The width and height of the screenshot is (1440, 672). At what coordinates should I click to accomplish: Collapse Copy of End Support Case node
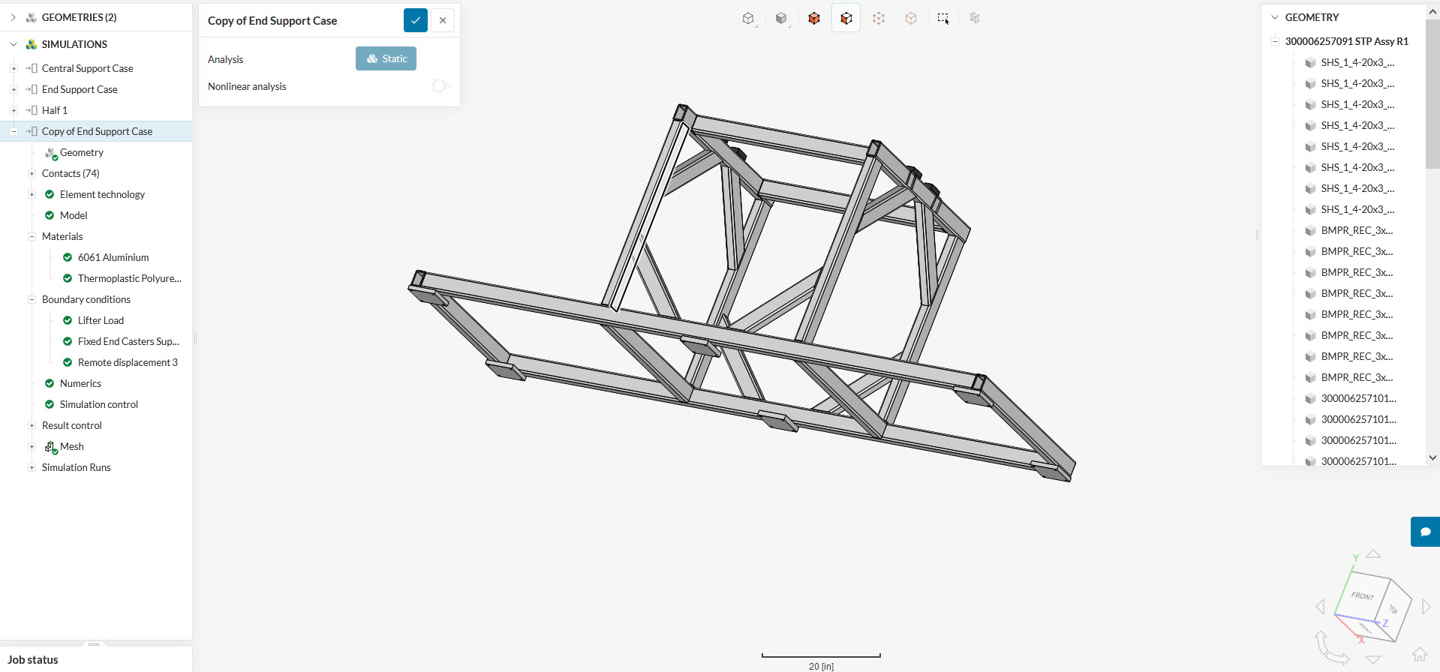pos(14,131)
